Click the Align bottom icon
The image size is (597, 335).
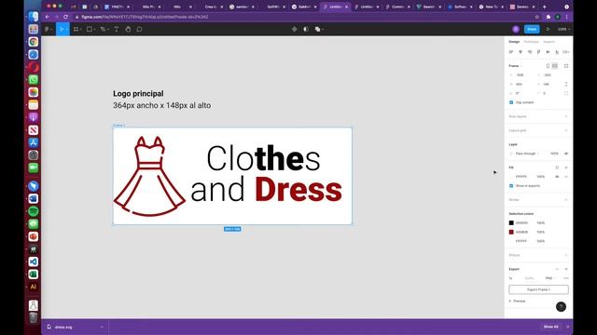557,52
